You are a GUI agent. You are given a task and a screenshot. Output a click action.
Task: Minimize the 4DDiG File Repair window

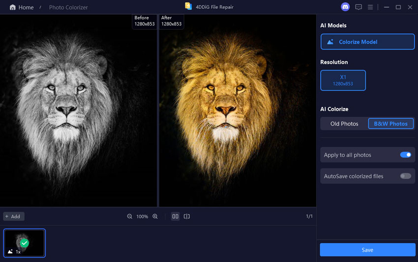point(386,7)
